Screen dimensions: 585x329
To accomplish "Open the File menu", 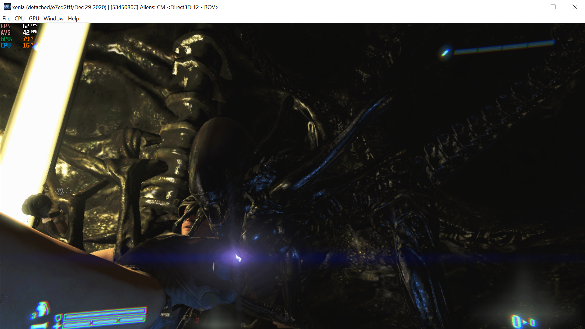I will click(x=6, y=18).
